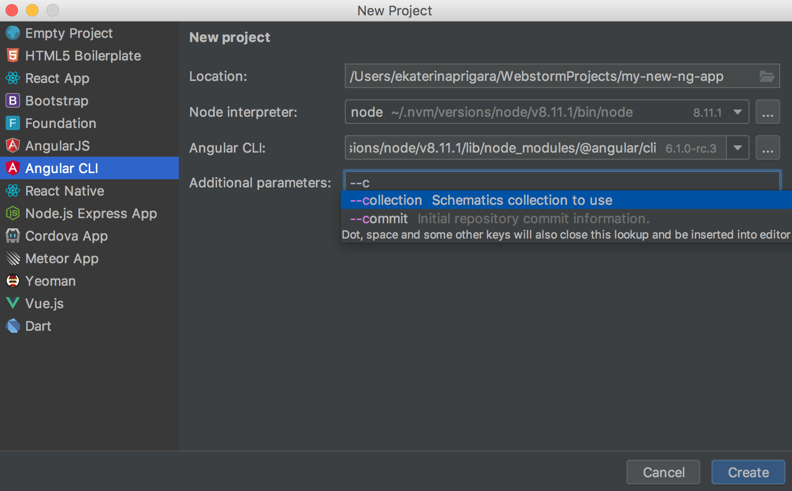Select Meteor App label
Image resolution: width=792 pixels, height=491 pixels.
[62, 259]
